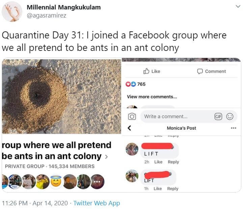The height and width of the screenshot is (209, 244).
Task: Click the @agasramirez handle
Action: pyautogui.click(x=46, y=15)
